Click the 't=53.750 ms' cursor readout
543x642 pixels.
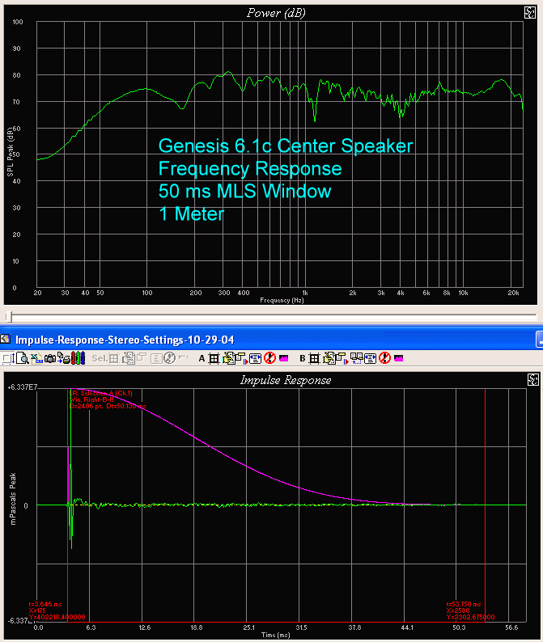click(464, 604)
